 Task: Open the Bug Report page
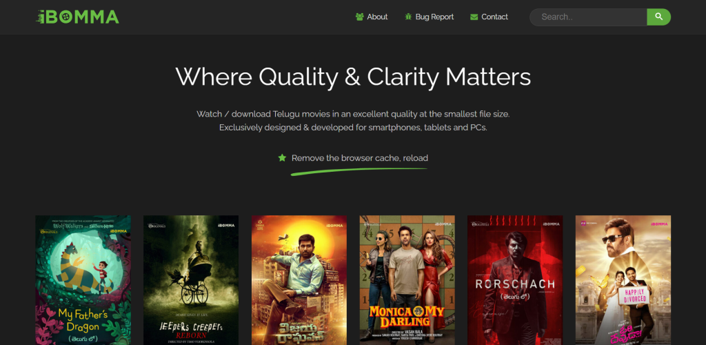434,17
